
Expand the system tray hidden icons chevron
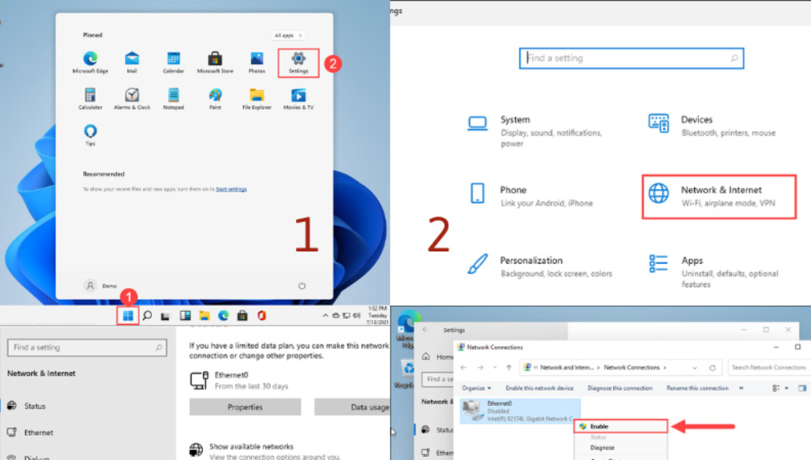point(325,315)
